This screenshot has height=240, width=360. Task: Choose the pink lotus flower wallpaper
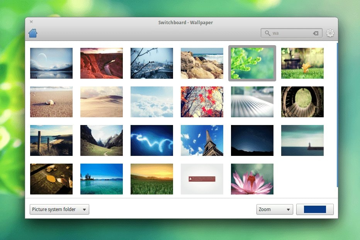coord(252,179)
